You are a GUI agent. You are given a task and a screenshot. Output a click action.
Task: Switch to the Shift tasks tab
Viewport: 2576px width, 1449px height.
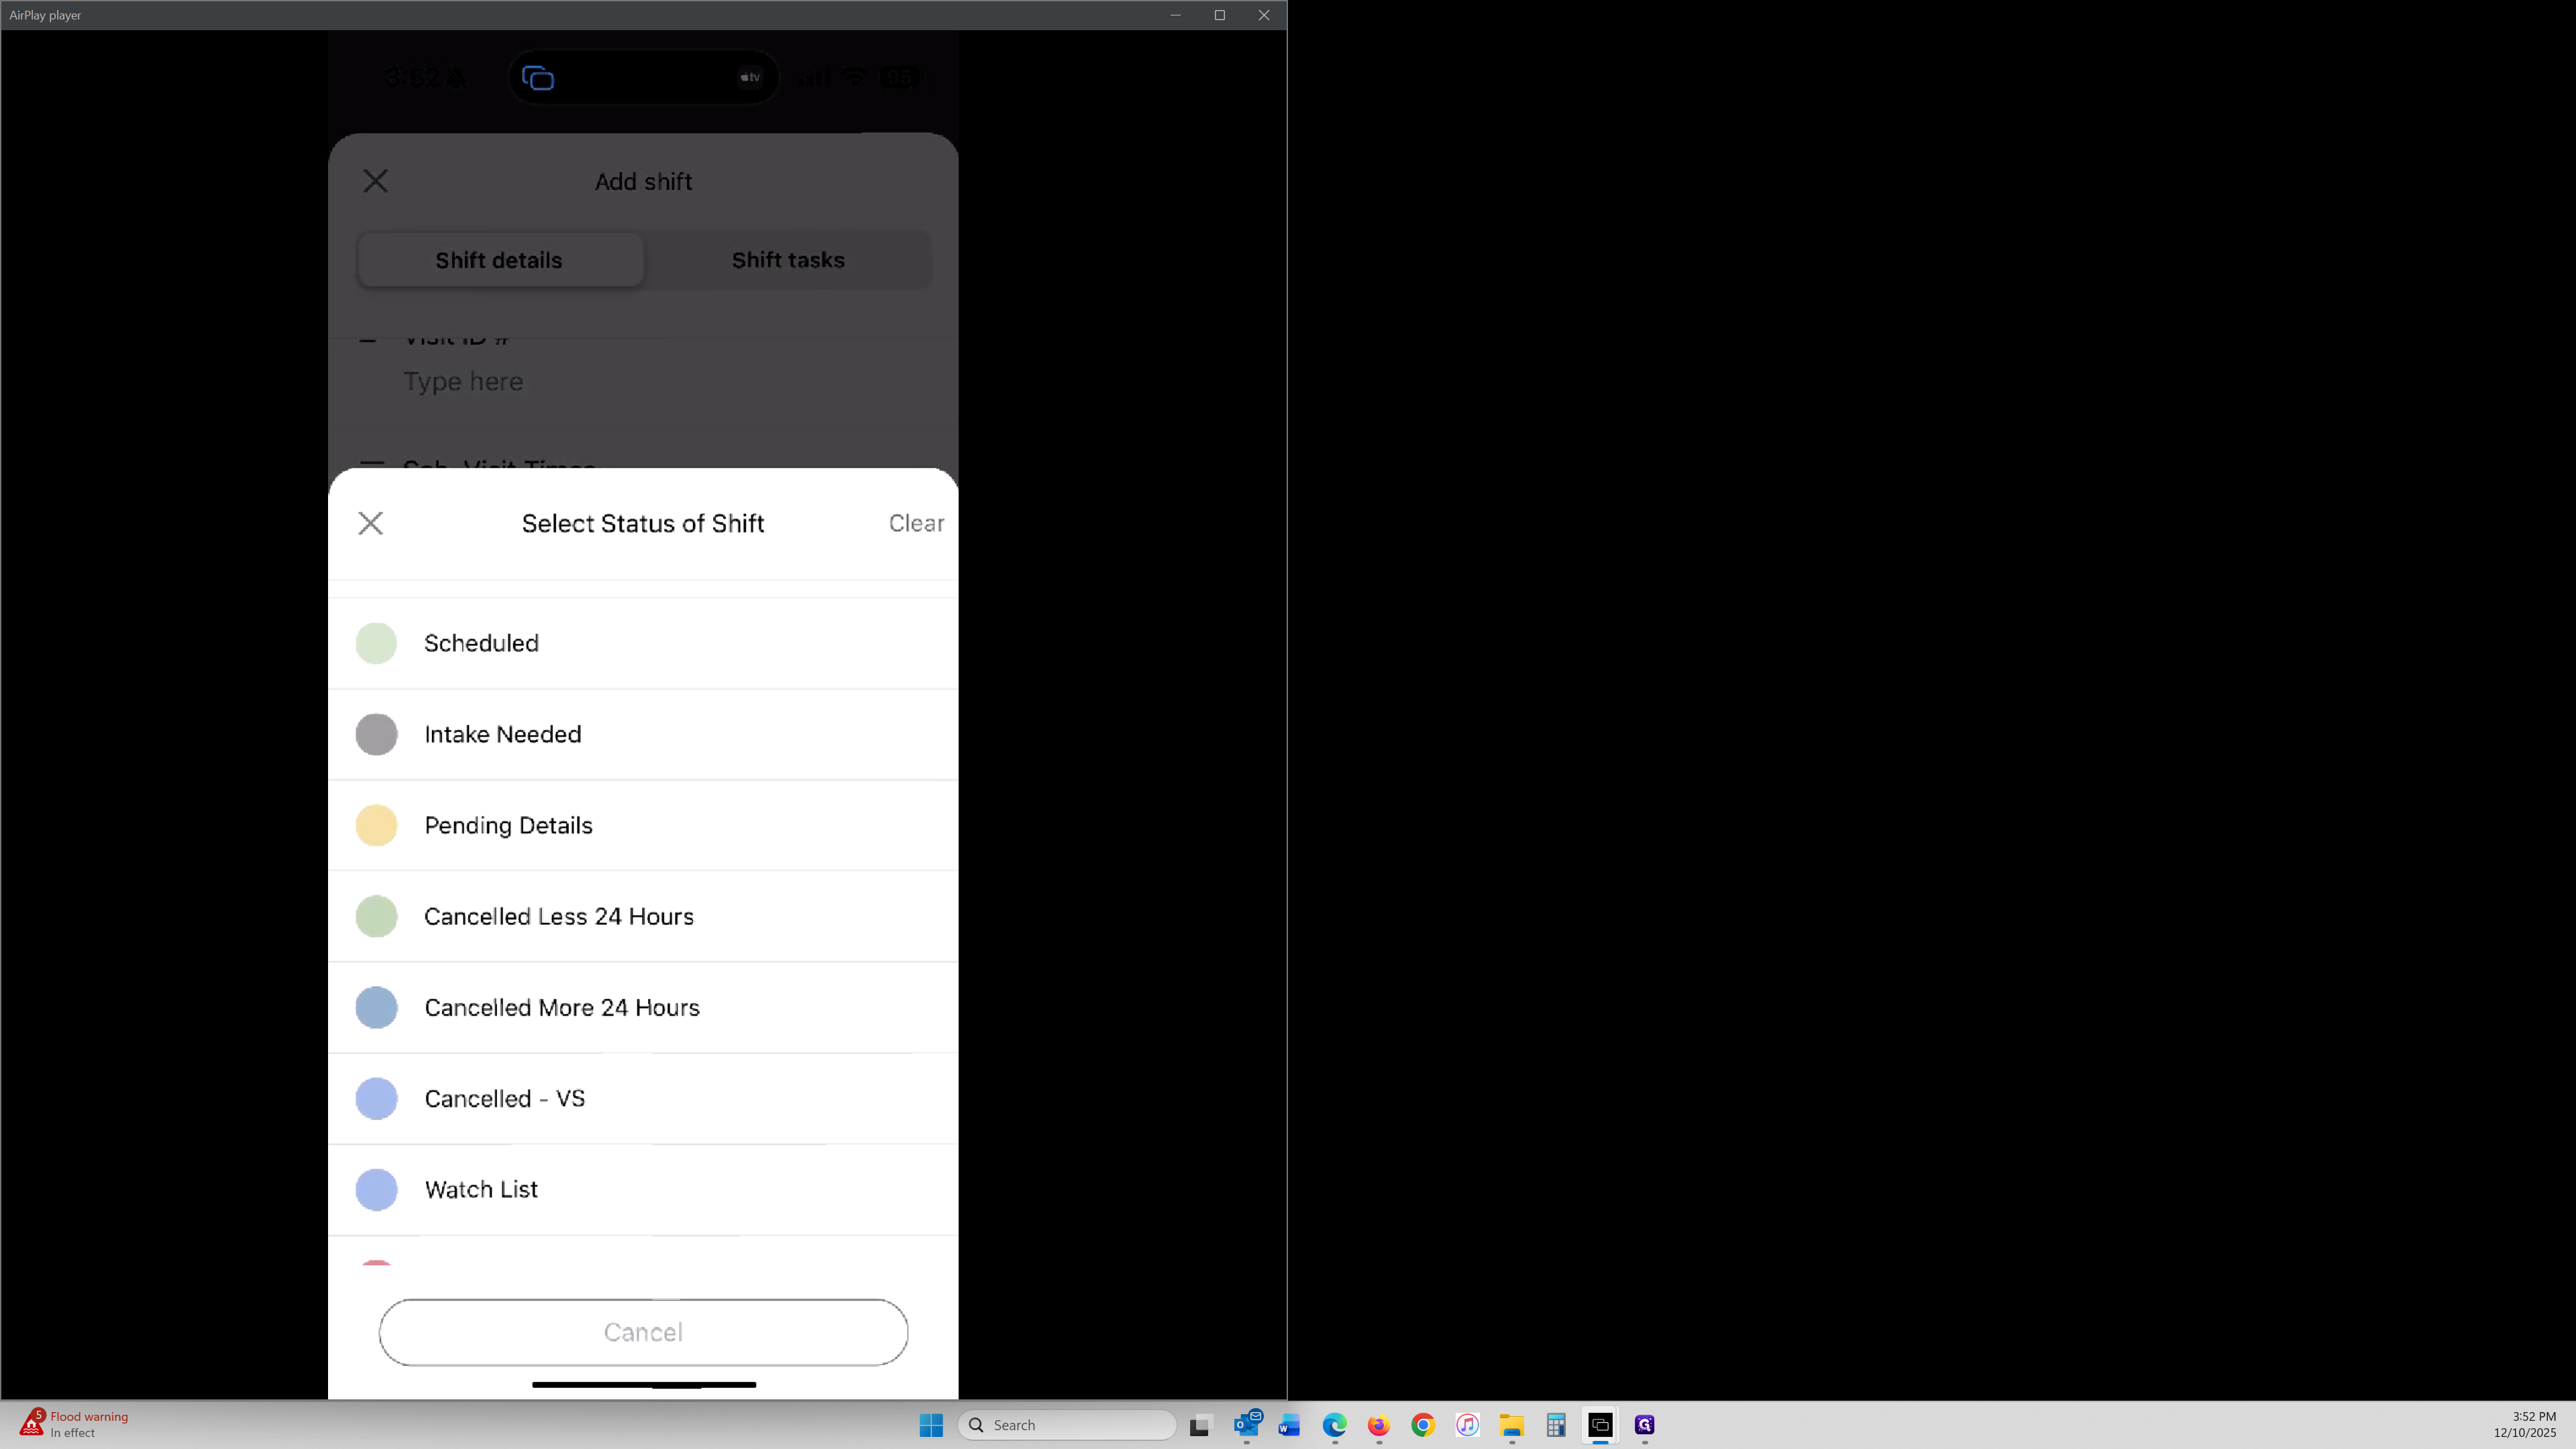click(787, 260)
